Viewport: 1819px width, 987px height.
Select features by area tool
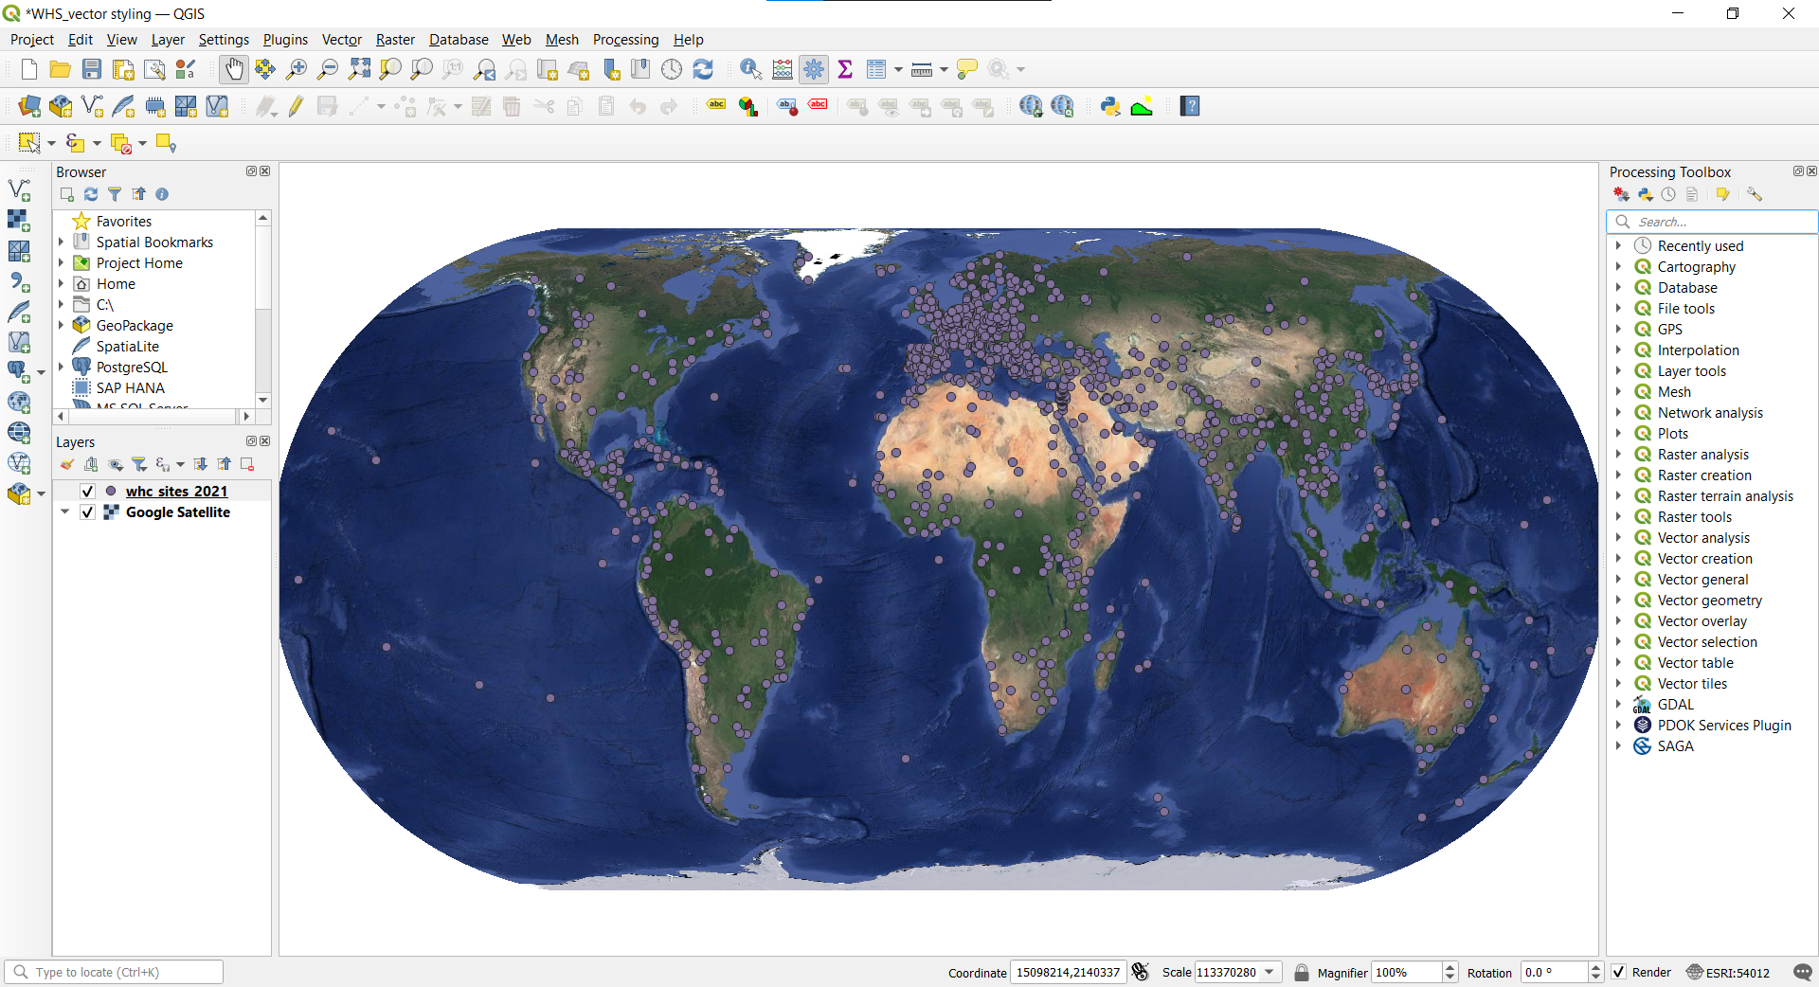29,143
